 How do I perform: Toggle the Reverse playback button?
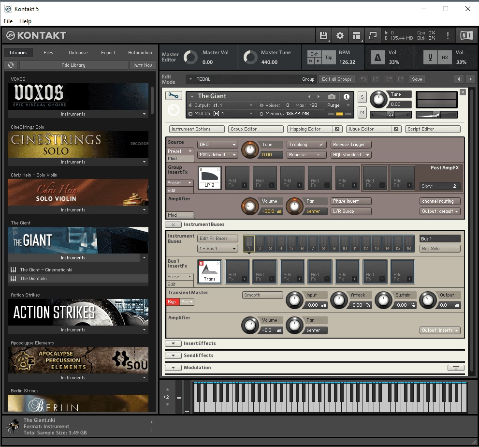(306, 155)
